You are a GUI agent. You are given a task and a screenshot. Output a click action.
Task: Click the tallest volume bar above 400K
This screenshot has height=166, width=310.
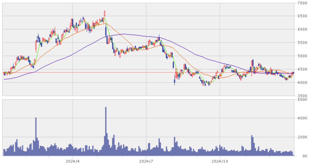tap(106, 132)
